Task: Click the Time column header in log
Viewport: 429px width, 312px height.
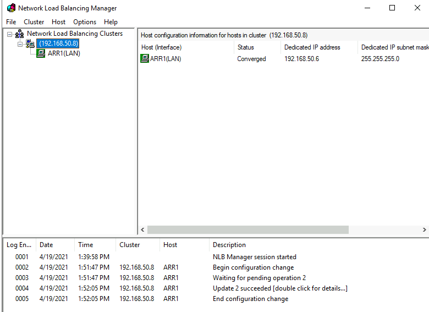Action: tap(95, 245)
